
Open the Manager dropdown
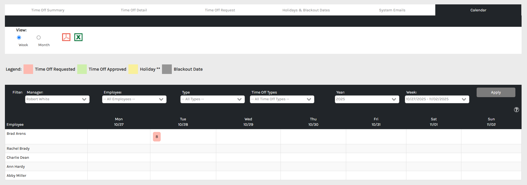57,99
